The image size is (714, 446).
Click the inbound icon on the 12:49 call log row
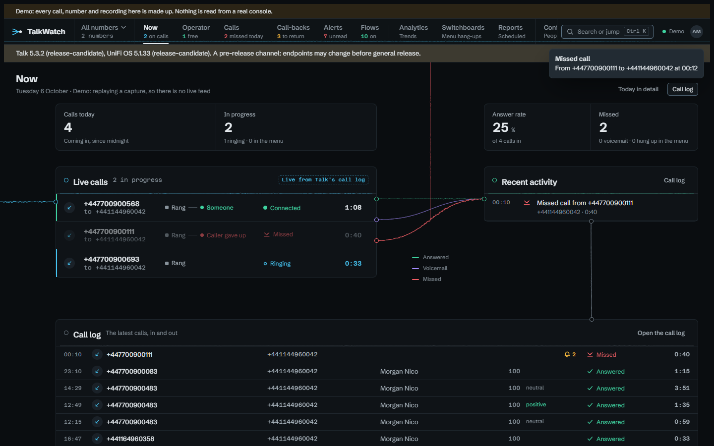97,405
